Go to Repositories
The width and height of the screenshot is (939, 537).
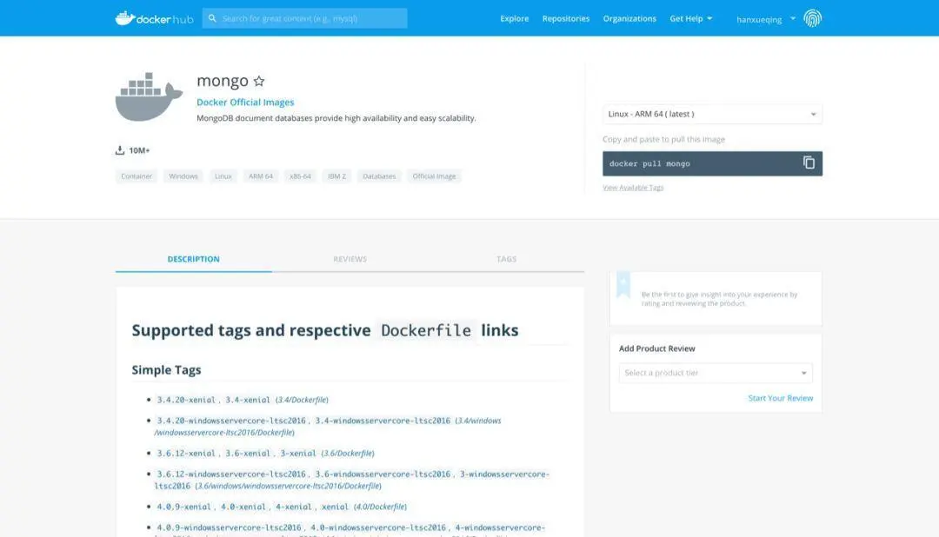[566, 18]
